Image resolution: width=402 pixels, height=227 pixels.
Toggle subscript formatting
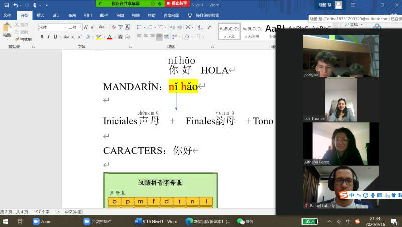[74, 37]
